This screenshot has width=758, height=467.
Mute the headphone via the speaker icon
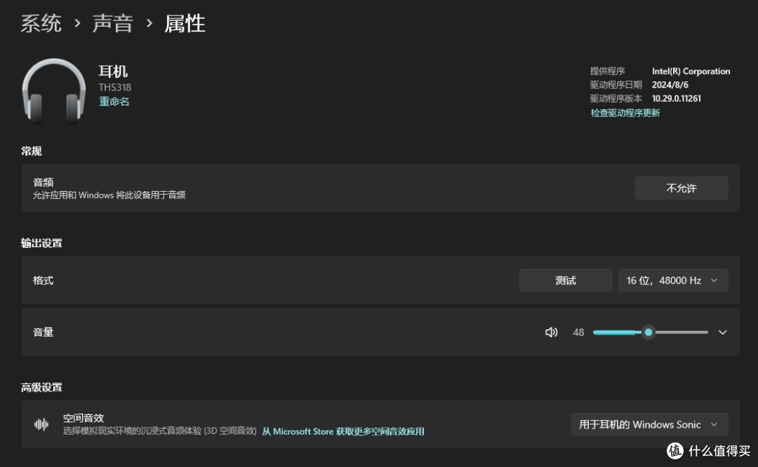[x=551, y=332]
